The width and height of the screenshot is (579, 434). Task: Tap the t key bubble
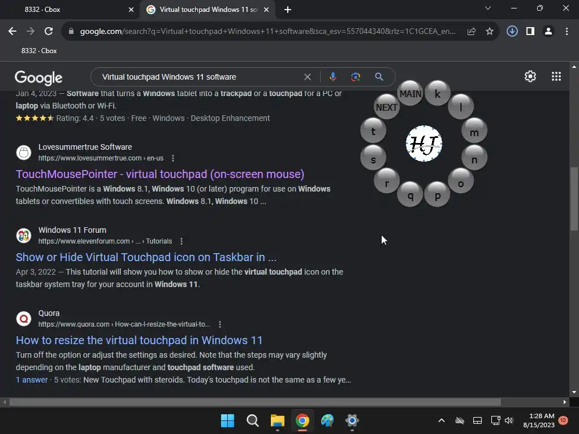coord(373,131)
